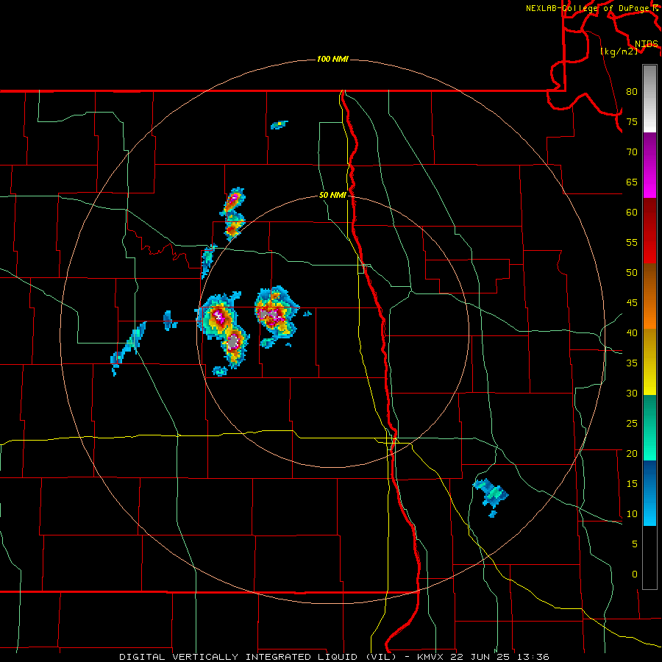Image resolution: width=662 pixels, height=662 pixels.
Task: Click the yellow segment of VIL color bar
Action: pos(649,362)
